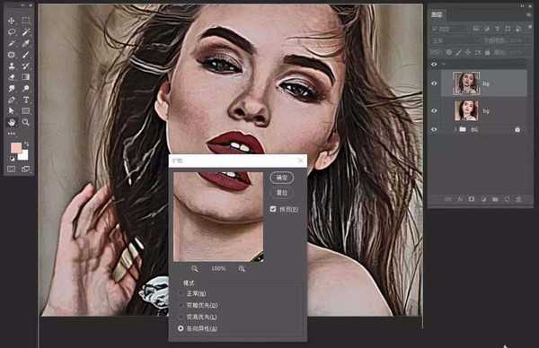539x348 pixels.
Task: Select the Clone Stamp tool
Action: click(12, 65)
